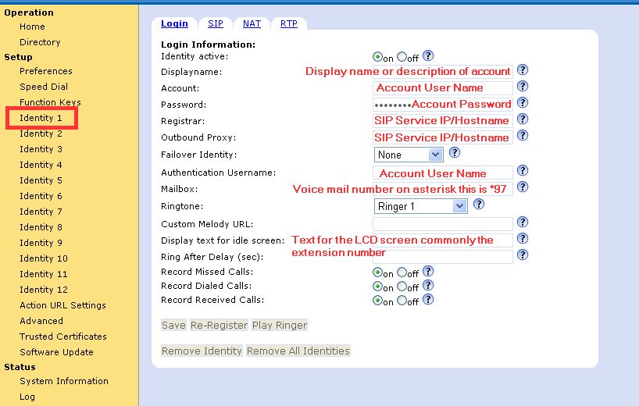Focus the Displayname input field
The image size is (639, 406).
443,71
